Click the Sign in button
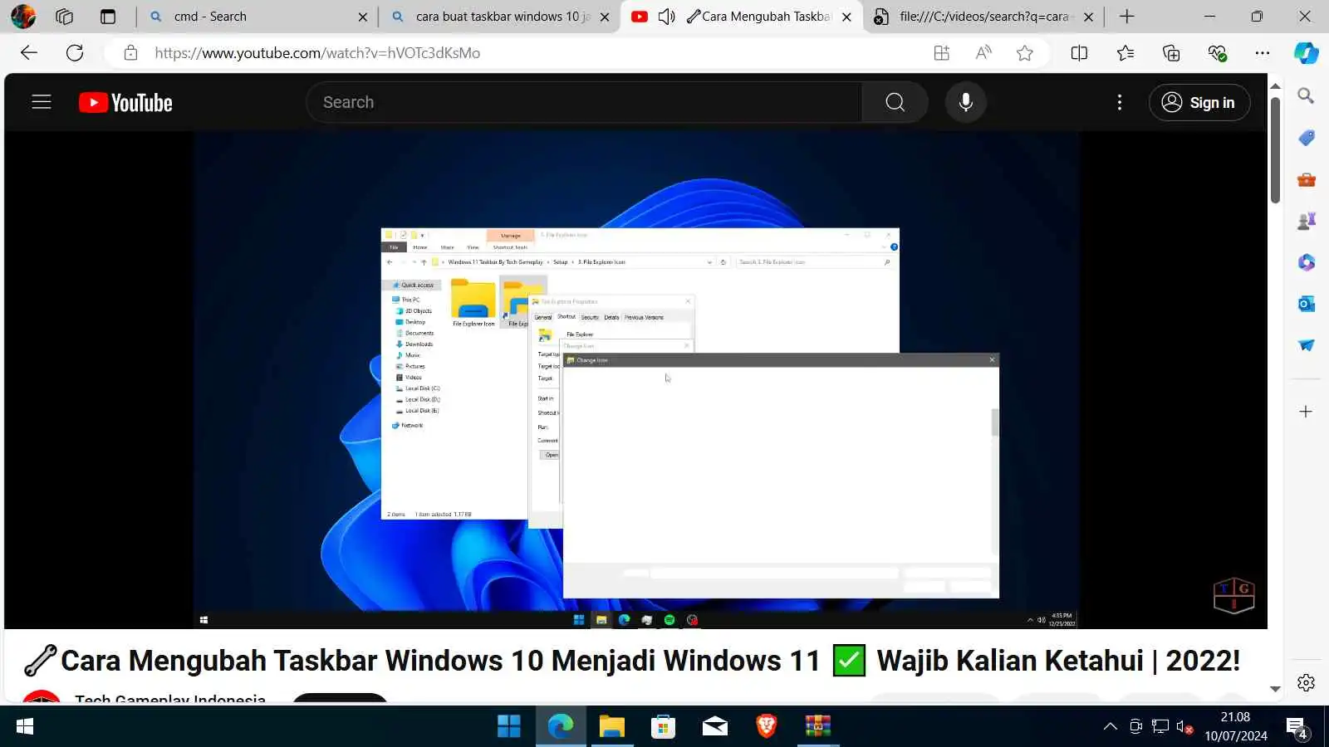 point(1199,102)
